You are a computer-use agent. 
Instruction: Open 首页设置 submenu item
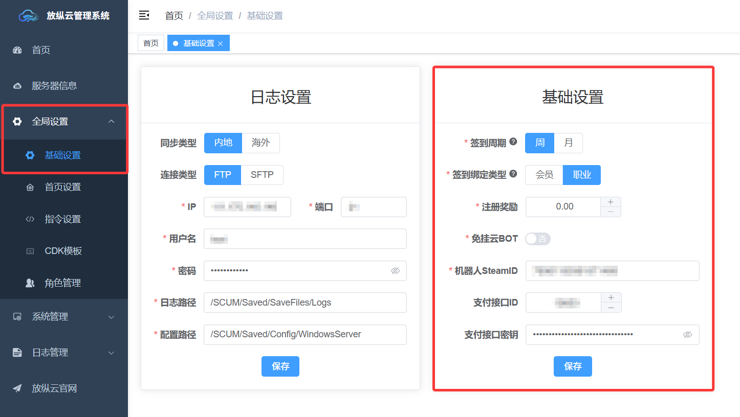[64, 187]
